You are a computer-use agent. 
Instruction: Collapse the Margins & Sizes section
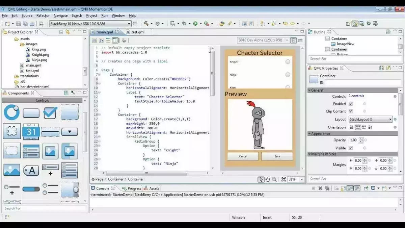tap(309, 154)
